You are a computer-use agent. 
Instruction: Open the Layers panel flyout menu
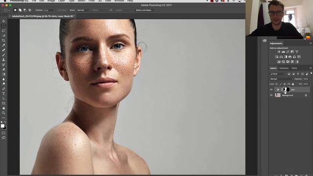(x=311, y=68)
